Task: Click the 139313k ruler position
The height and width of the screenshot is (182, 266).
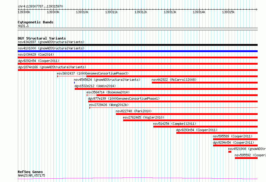Action: (x=170, y=12)
